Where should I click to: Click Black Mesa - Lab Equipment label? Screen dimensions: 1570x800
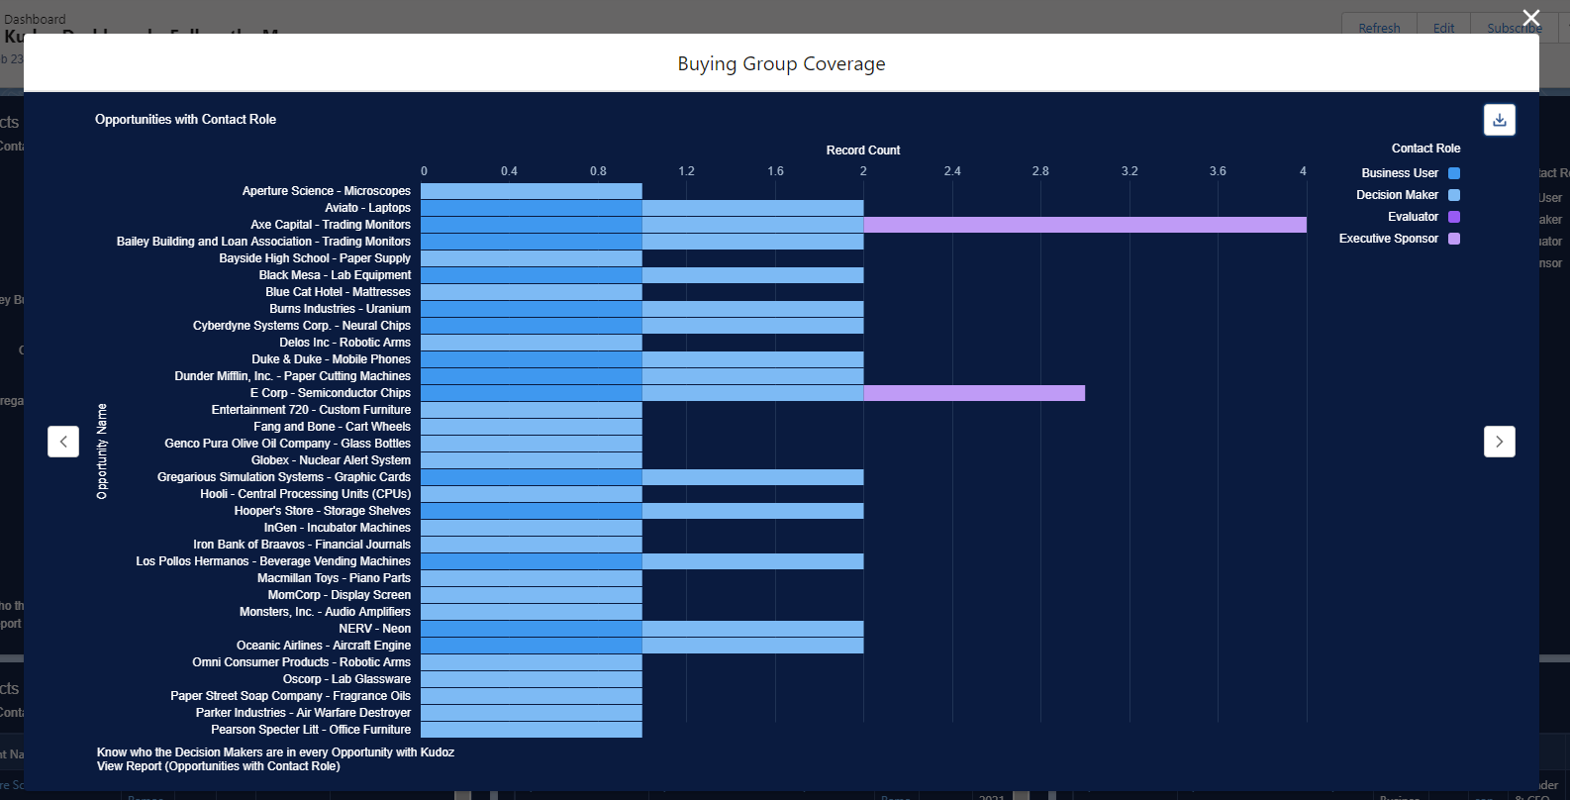(x=335, y=275)
